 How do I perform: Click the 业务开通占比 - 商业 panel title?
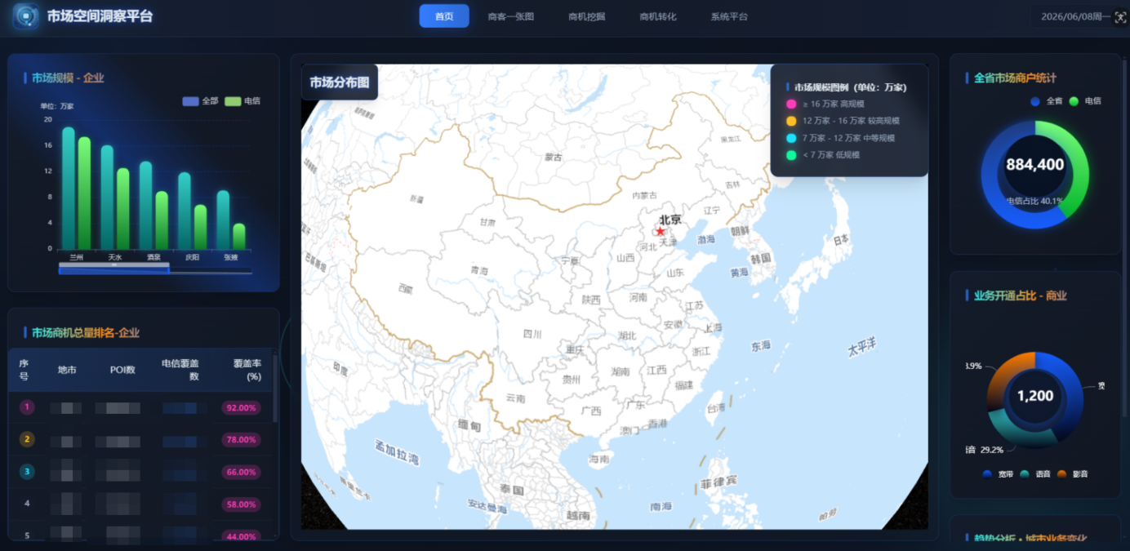click(1021, 295)
